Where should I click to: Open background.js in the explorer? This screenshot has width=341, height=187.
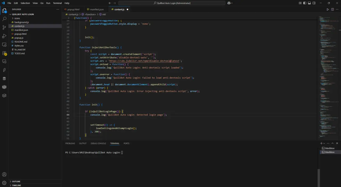[x=35, y=22]
